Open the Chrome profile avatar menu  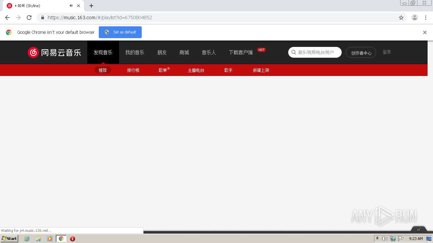[415, 18]
